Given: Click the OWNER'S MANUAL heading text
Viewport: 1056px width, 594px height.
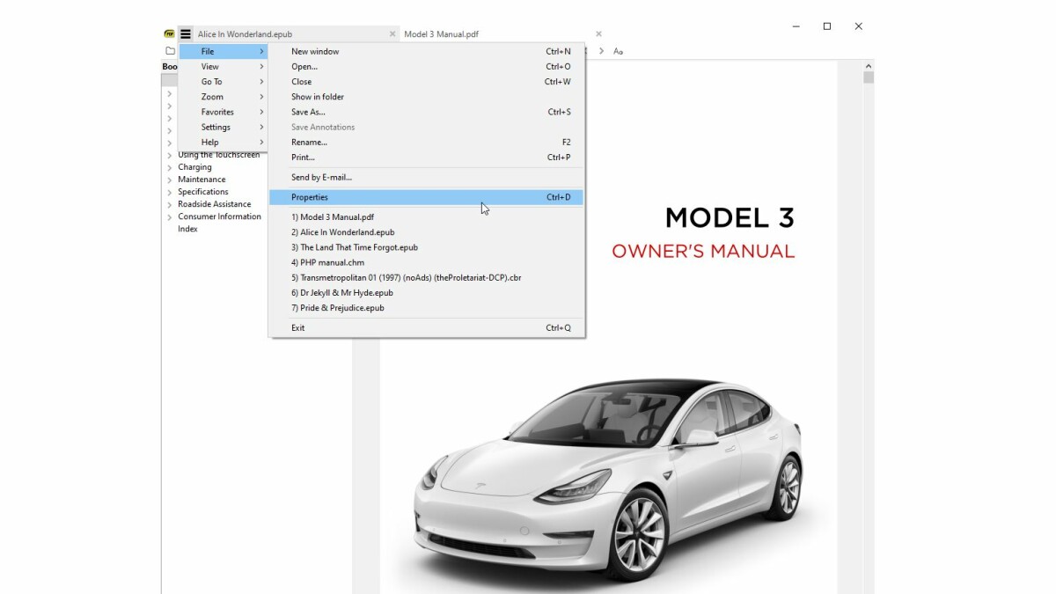Looking at the screenshot, I should point(703,251).
